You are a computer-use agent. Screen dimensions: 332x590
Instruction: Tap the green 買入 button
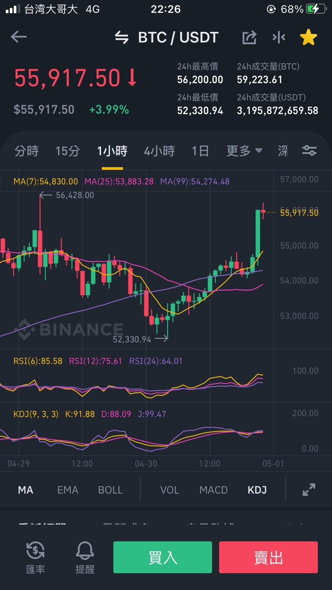pos(162,557)
